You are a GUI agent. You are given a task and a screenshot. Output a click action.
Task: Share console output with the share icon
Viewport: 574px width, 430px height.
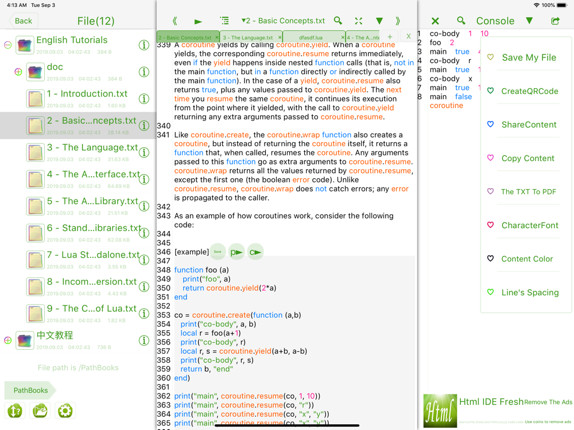point(555,21)
